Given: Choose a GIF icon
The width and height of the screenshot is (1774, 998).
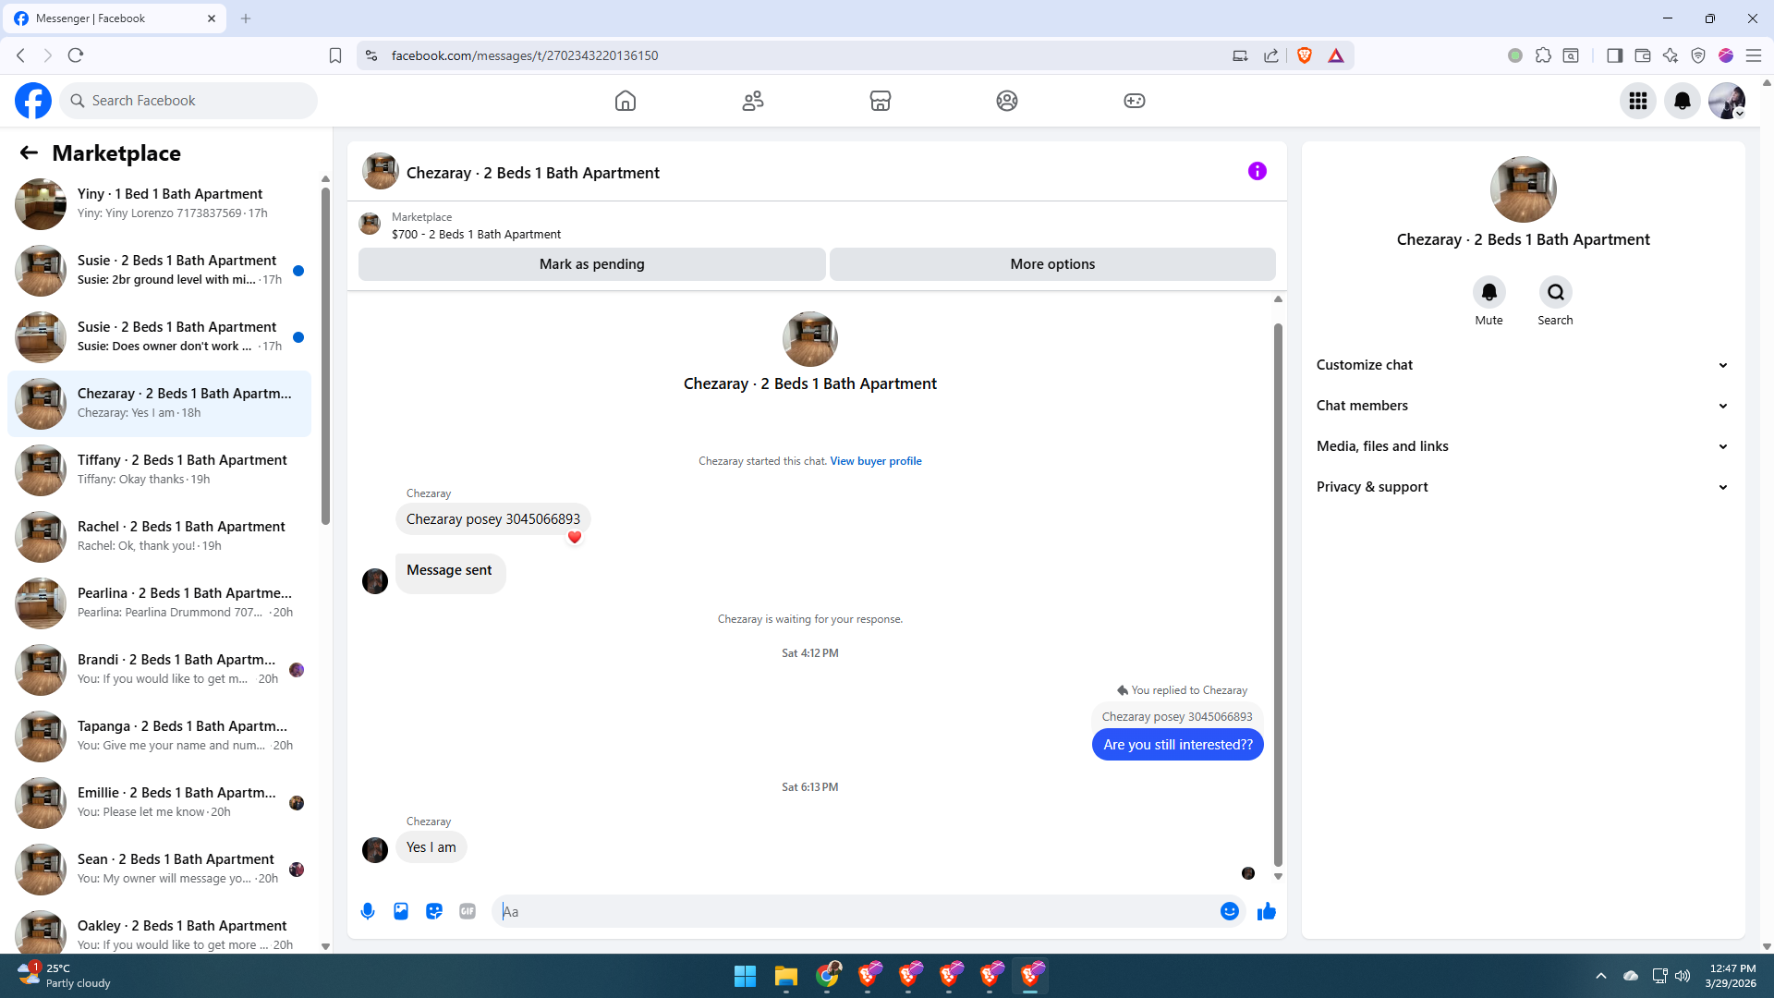Looking at the screenshot, I should (468, 911).
